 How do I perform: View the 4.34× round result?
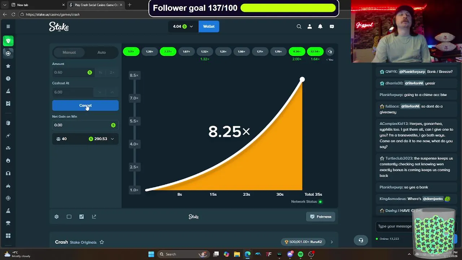pyautogui.click(x=297, y=52)
